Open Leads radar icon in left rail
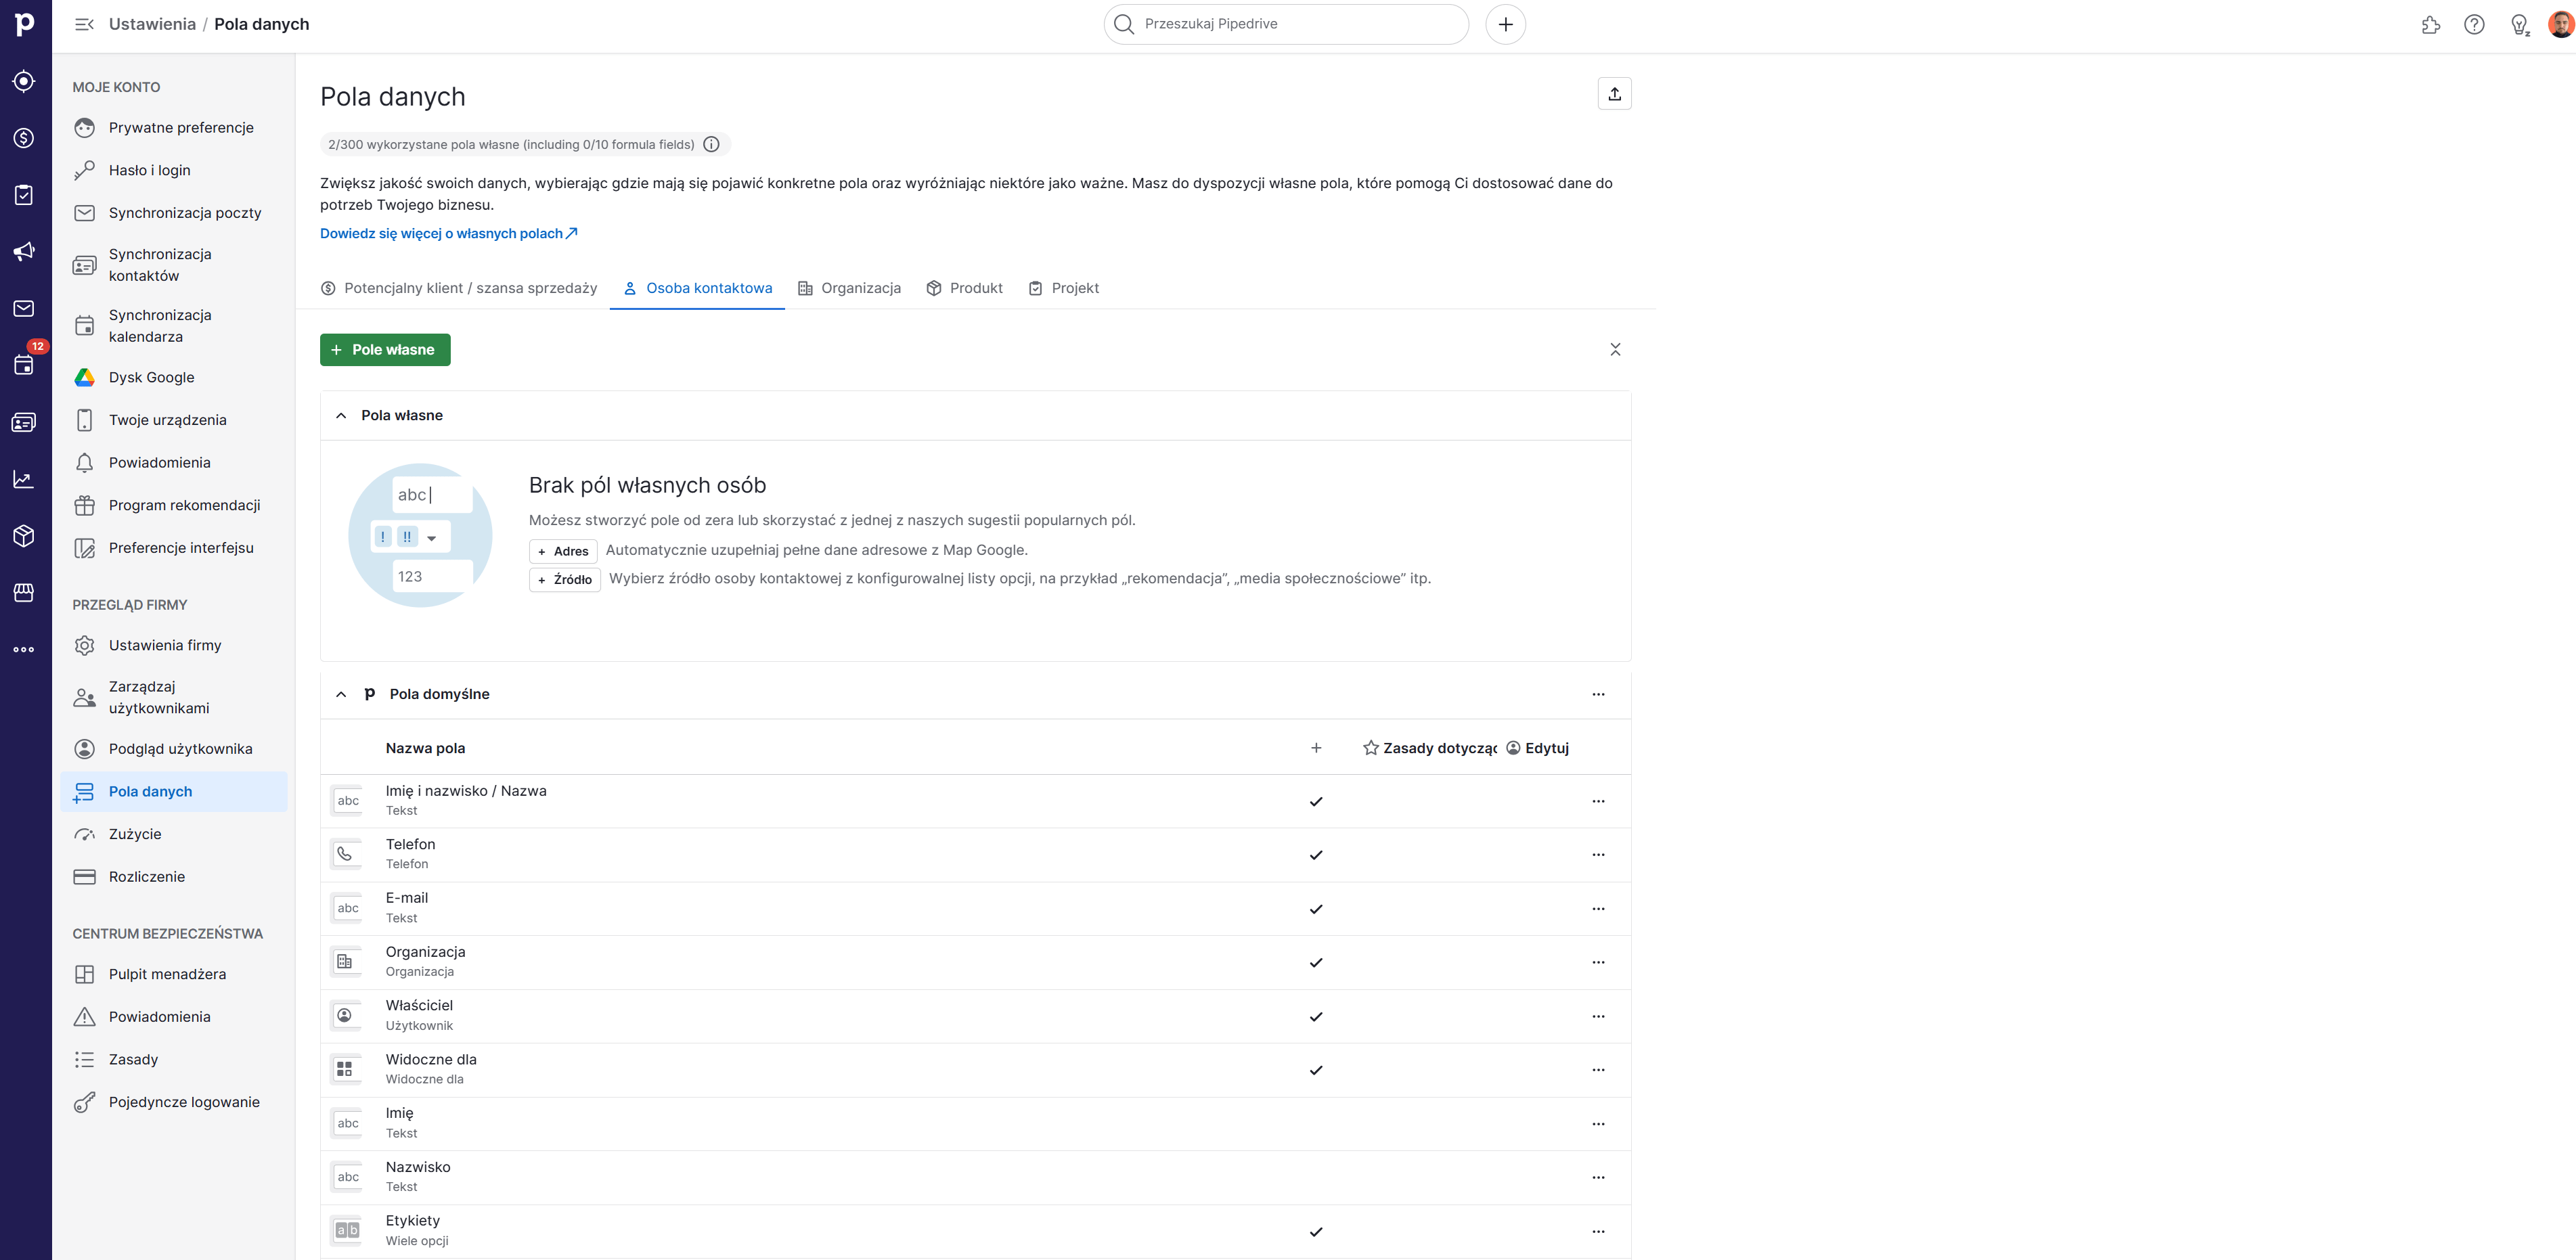This screenshot has width=2576, height=1260. click(24, 81)
